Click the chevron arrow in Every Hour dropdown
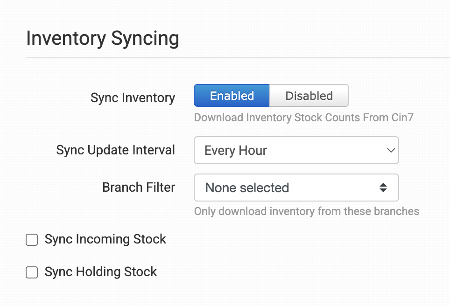 point(391,150)
